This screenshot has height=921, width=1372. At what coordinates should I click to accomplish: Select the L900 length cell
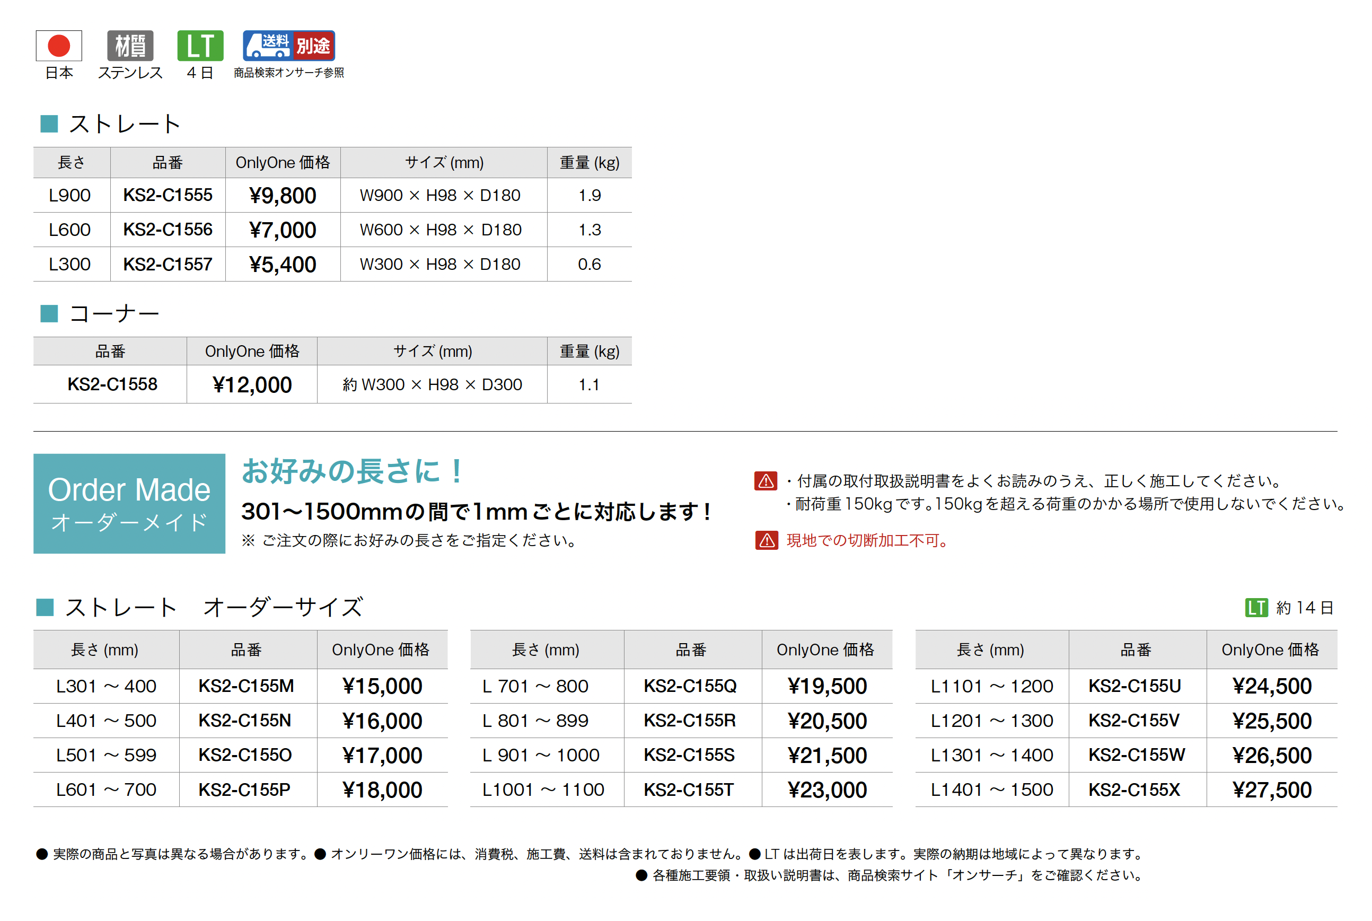[69, 195]
